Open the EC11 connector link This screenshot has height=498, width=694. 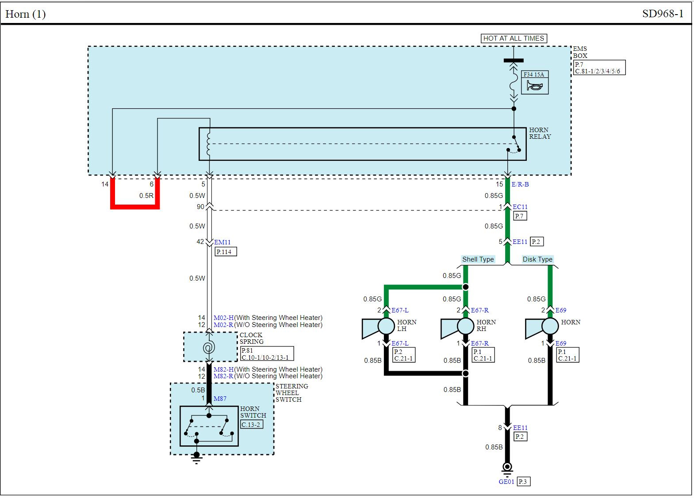pyautogui.click(x=520, y=207)
